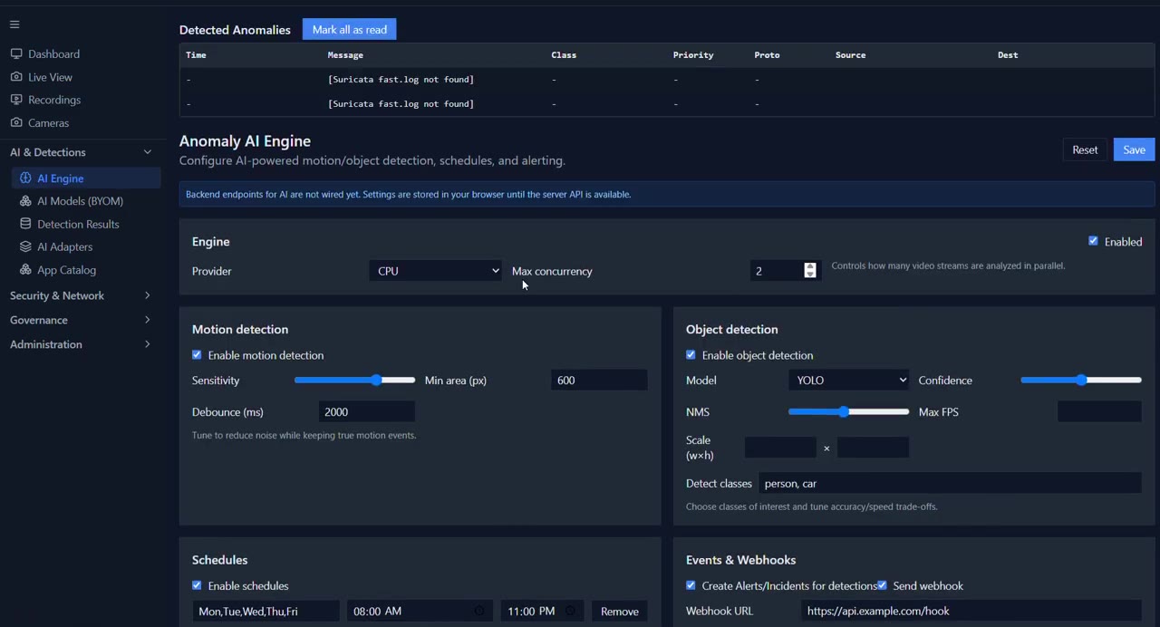Viewport: 1160px width, 627px height.
Task: Click the Max FPS input field
Action: click(1099, 412)
